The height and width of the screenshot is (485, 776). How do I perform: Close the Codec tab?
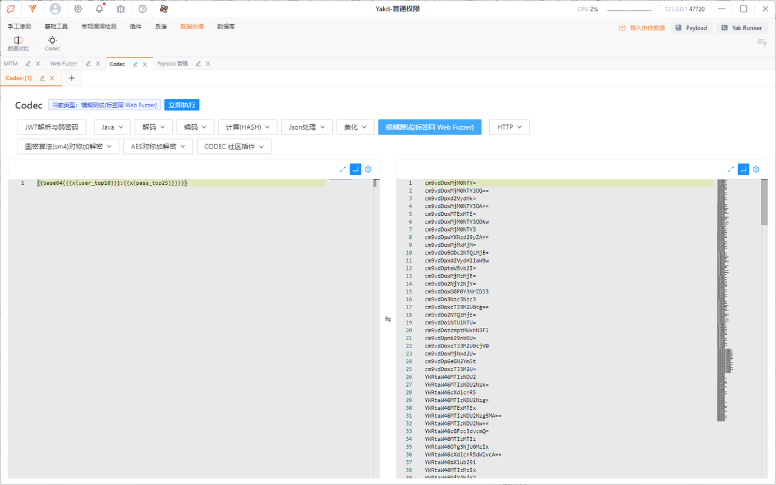(145, 64)
